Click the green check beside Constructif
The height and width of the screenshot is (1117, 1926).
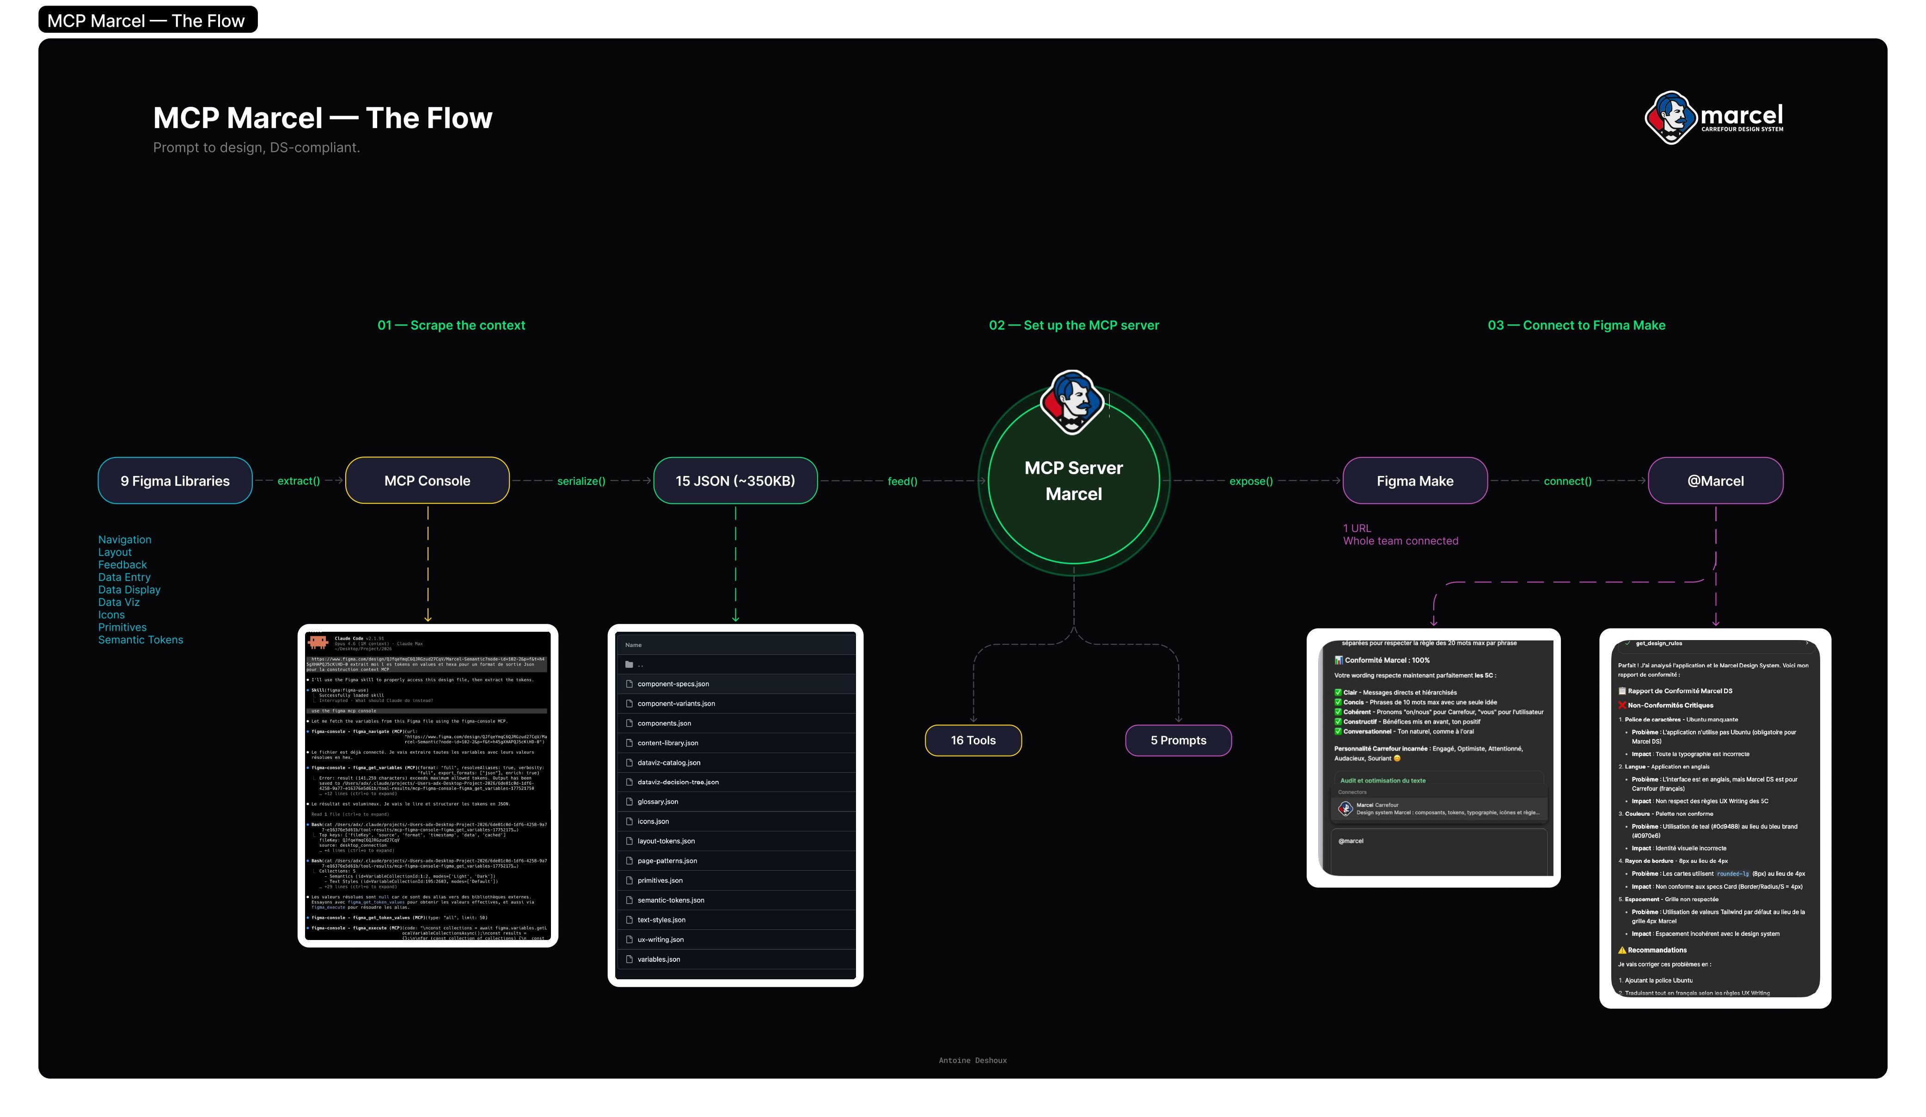1338,722
